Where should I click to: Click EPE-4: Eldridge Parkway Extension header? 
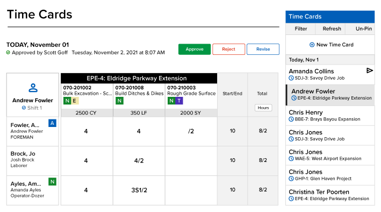pos(139,79)
